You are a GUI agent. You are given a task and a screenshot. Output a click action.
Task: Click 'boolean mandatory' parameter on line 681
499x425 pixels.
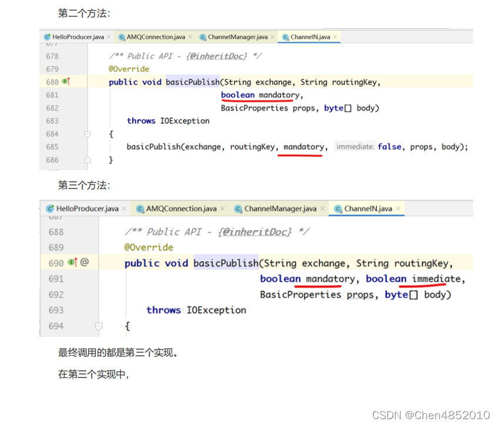(260, 95)
